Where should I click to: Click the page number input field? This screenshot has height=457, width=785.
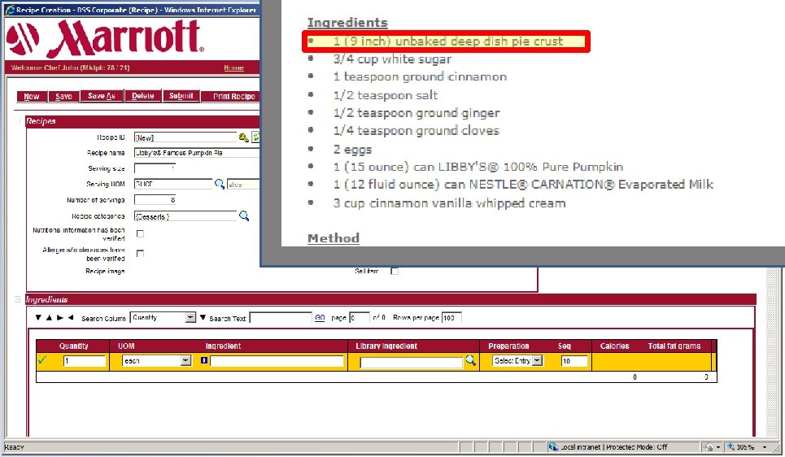tap(360, 317)
